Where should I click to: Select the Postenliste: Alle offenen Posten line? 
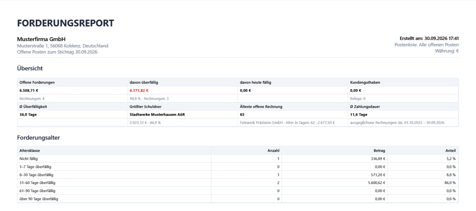(427, 45)
